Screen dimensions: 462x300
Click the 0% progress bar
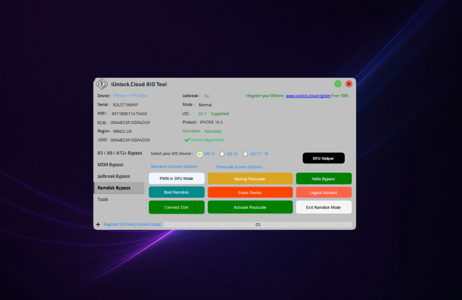point(258,225)
